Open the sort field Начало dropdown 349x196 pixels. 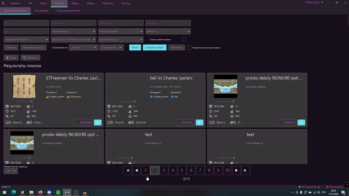84,48
